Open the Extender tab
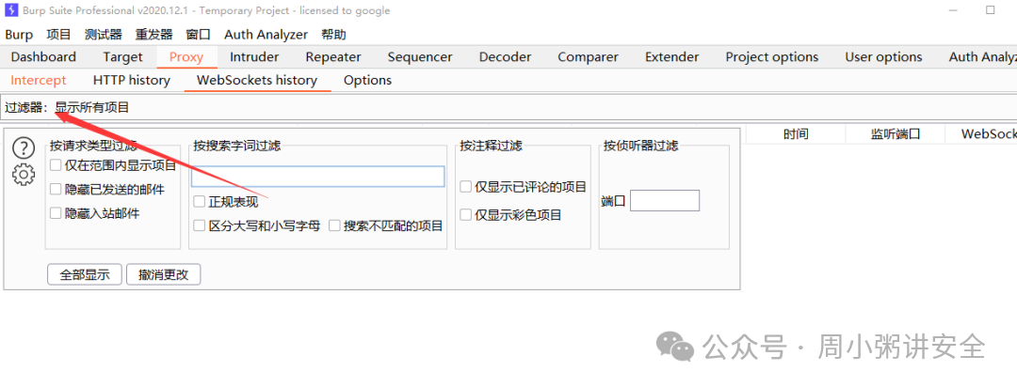 [x=672, y=57]
